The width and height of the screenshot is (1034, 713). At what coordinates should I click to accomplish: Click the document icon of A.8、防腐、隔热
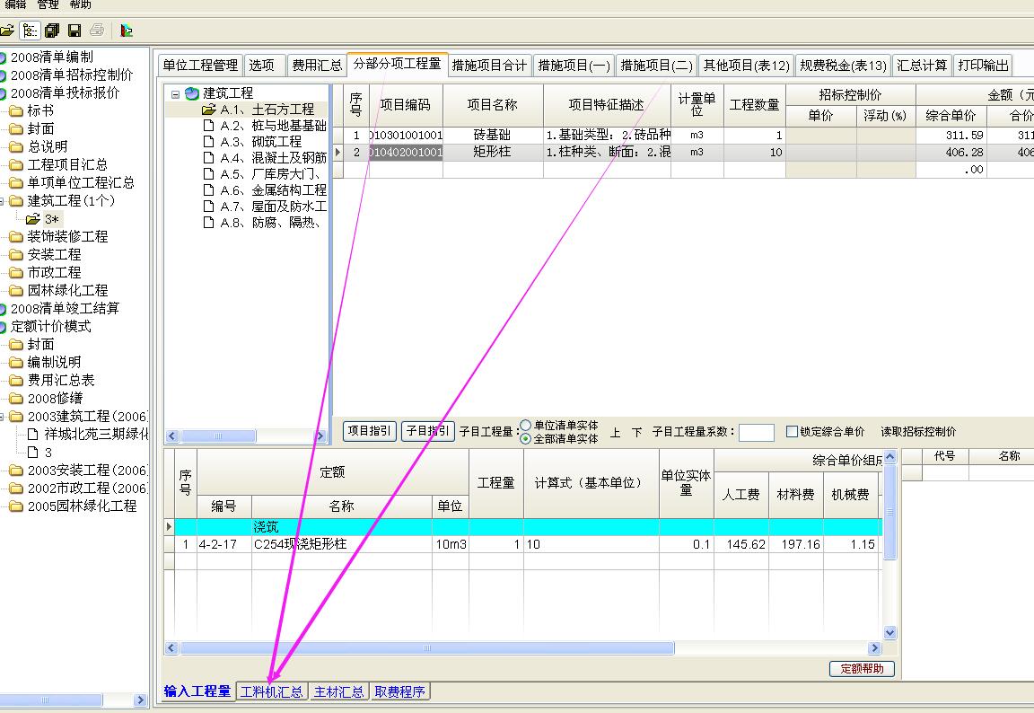tap(208, 223)
